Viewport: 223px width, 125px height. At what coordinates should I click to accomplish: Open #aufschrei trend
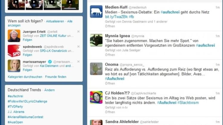[x=16, y=96]
